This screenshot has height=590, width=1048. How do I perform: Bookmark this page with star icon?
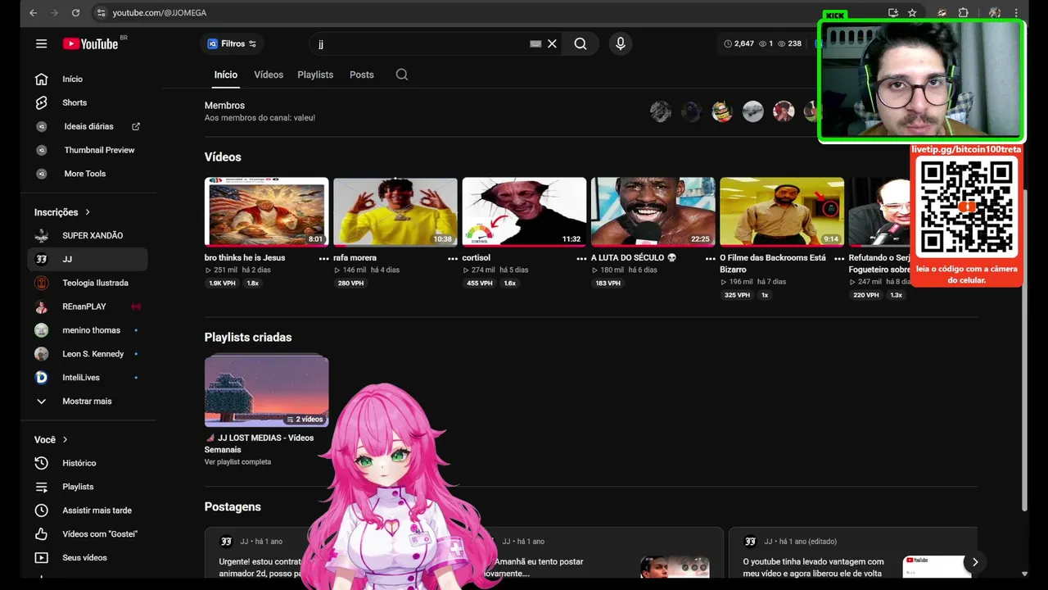912,13
